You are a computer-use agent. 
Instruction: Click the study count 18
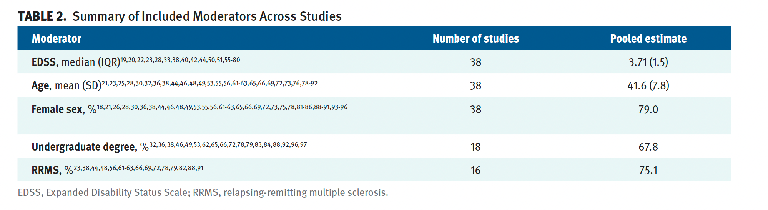pos(475,147)
